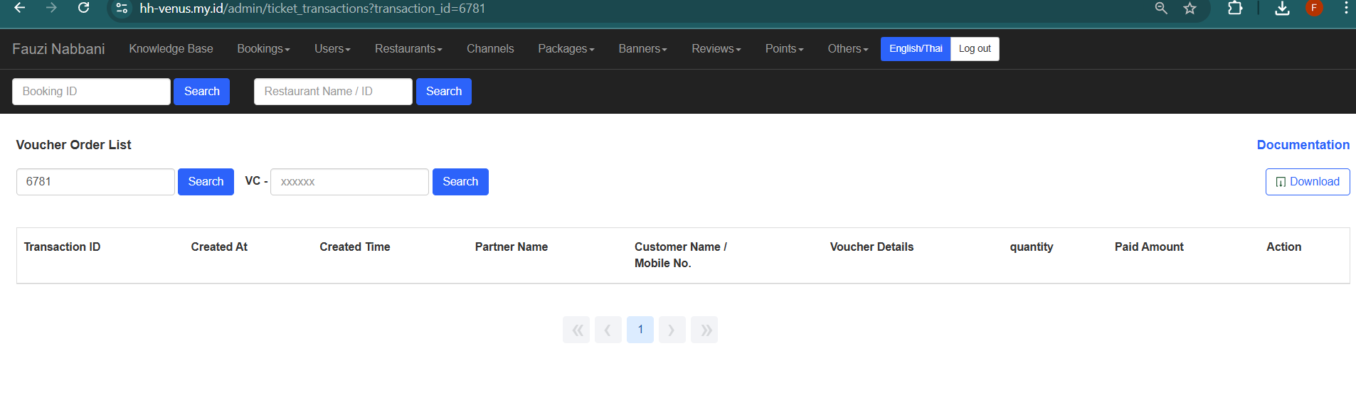The image size is (1356, 400).
Task: Open the site information icon in address bar
Action: pyautogui.click(x=122, y=9)
